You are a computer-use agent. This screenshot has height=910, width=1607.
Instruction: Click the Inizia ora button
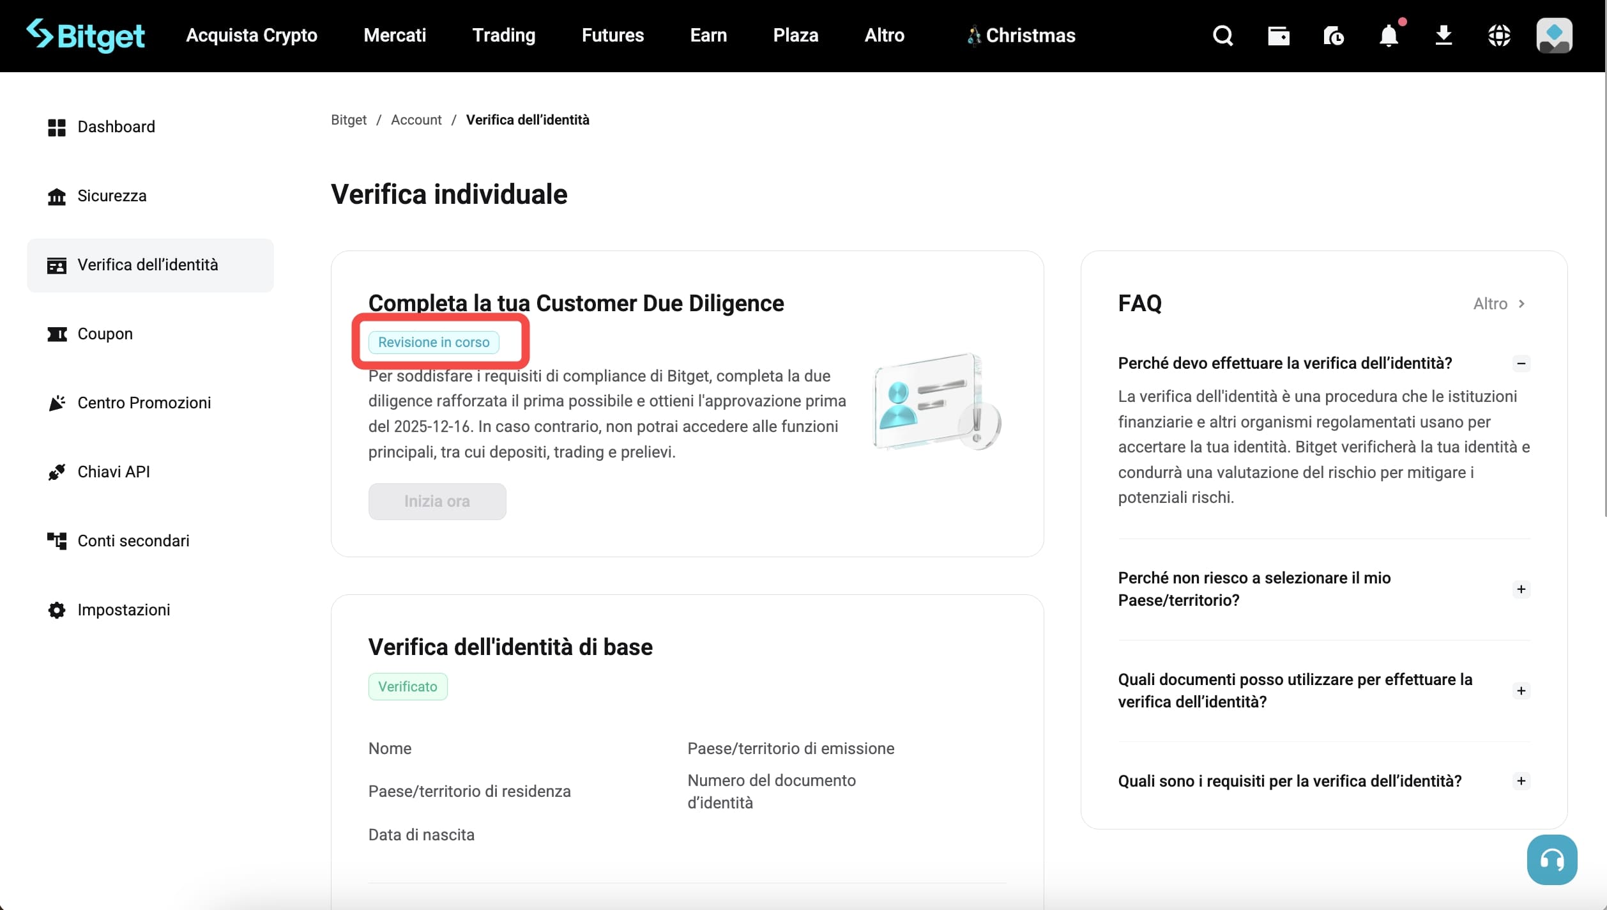point(437,502)
